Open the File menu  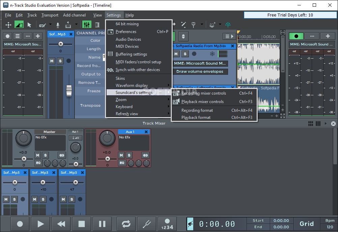tap(8, 15)
